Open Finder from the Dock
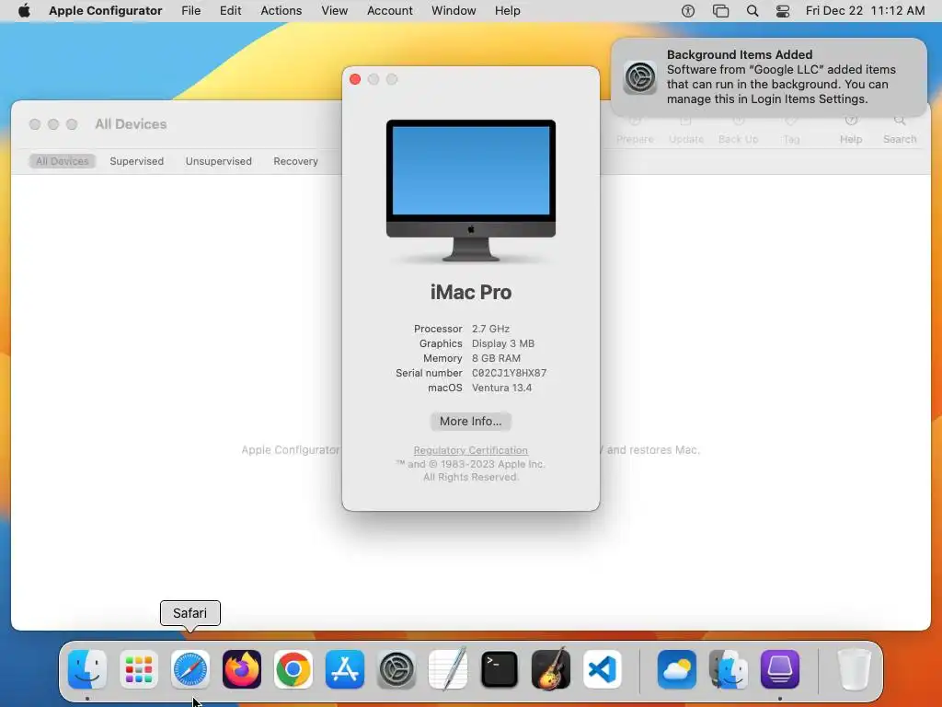Screen dimensions: 942x707 (87, 669)
